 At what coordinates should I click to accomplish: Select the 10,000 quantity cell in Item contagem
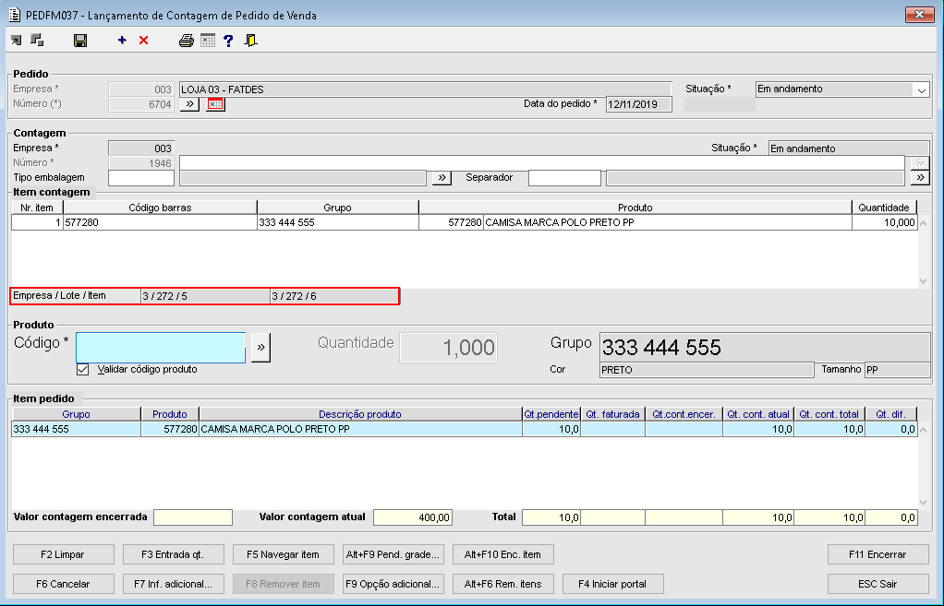[x=884, y=222]
